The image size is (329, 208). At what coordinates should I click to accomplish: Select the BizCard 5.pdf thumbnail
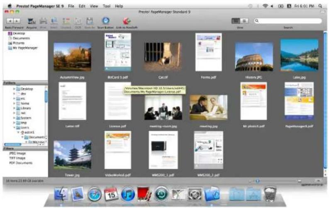point(118,52)
